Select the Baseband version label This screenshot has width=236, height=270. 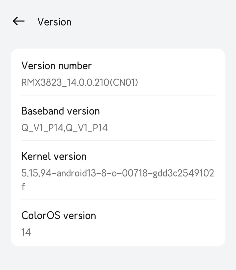tap(61, 111)
